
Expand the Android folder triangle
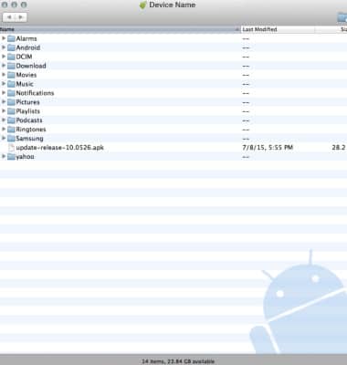(x=4, y=47)
